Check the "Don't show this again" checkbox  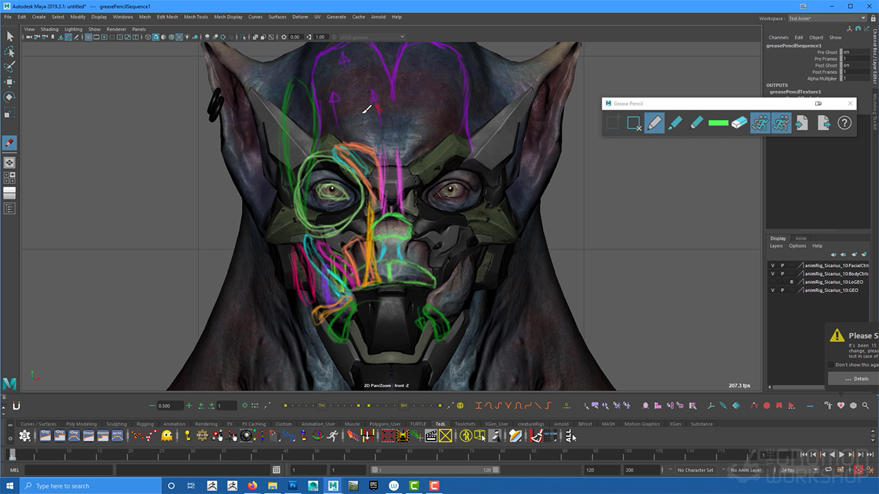tap(832, 365)
